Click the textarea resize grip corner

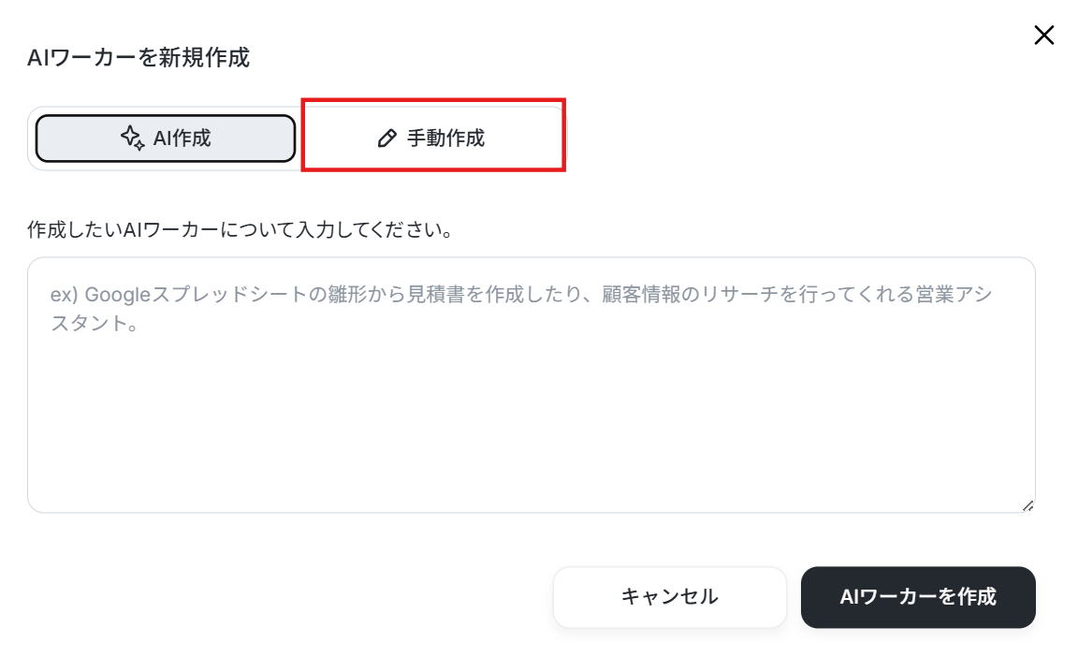point(1027,506)
